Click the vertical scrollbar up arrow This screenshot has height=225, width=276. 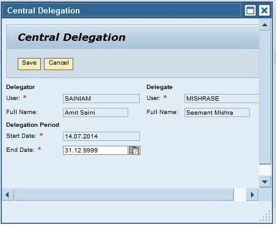(x=264, y=25)
